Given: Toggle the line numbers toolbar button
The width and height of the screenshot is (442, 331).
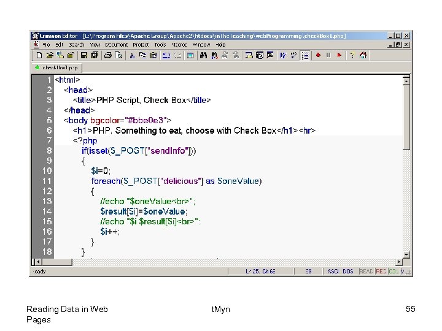Looking at the screenshot, I should [304, 55].
